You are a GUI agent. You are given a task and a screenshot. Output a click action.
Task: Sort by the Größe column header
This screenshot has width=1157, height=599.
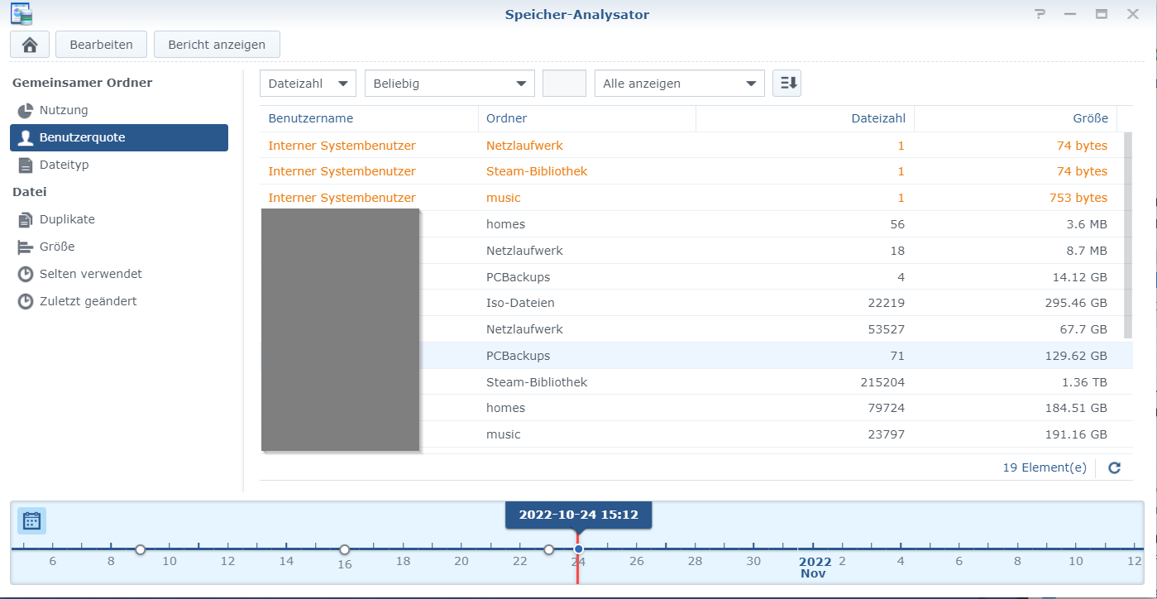click(1015, 118)
